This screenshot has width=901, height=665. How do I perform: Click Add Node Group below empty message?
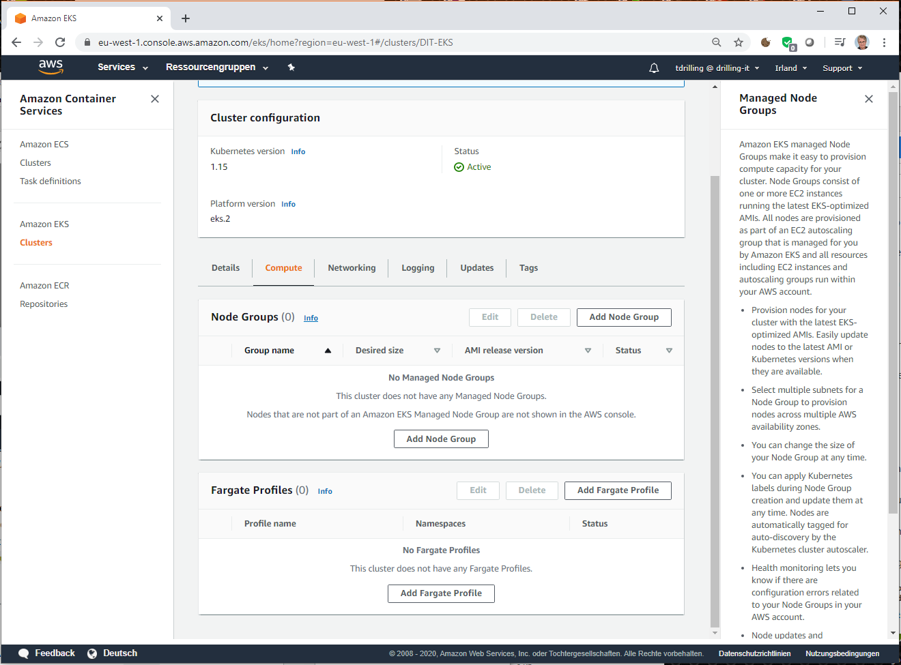pos(441,439)
